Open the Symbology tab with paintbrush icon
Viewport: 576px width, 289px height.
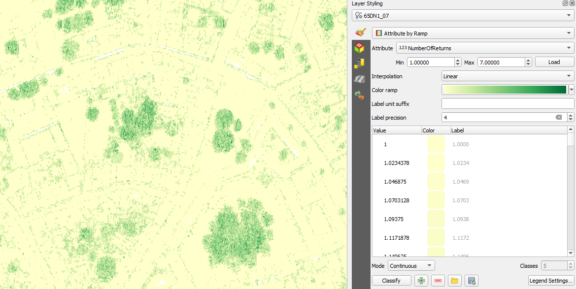pyautogui.click(x=360, y=32)
